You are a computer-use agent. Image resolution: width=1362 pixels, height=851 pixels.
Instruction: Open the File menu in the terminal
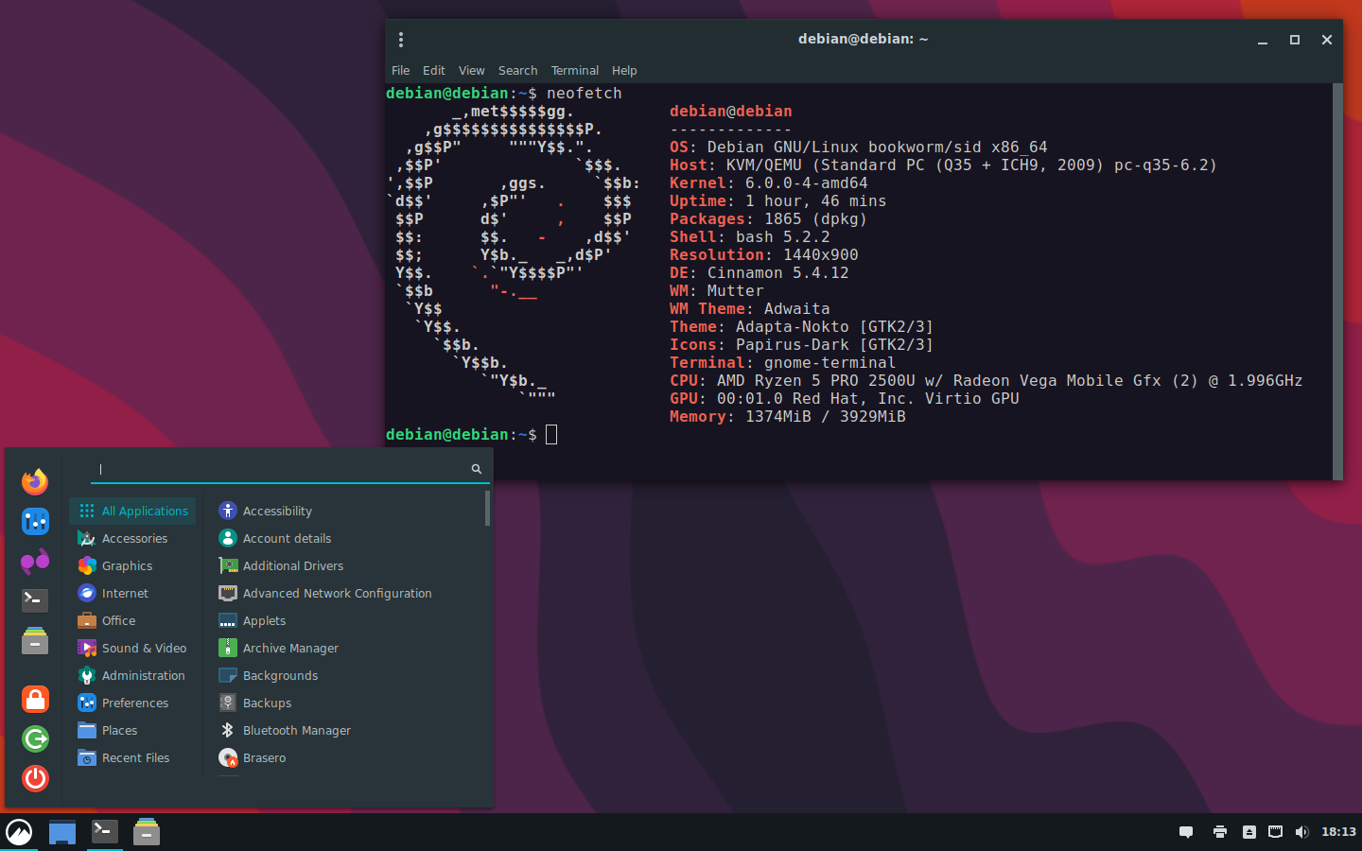400,71
